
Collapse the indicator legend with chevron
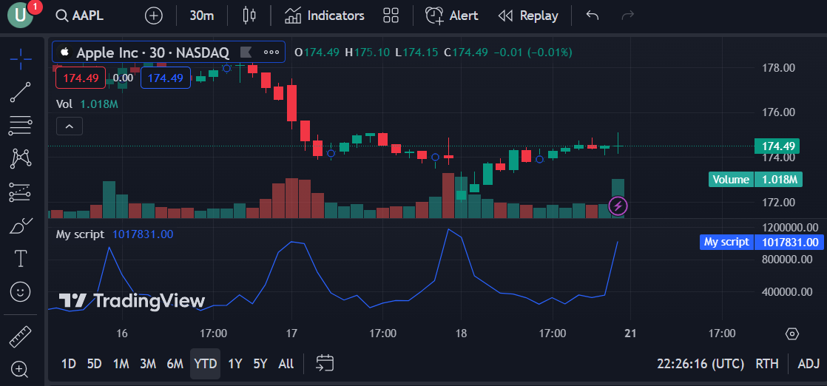click(x=70, y=126)
